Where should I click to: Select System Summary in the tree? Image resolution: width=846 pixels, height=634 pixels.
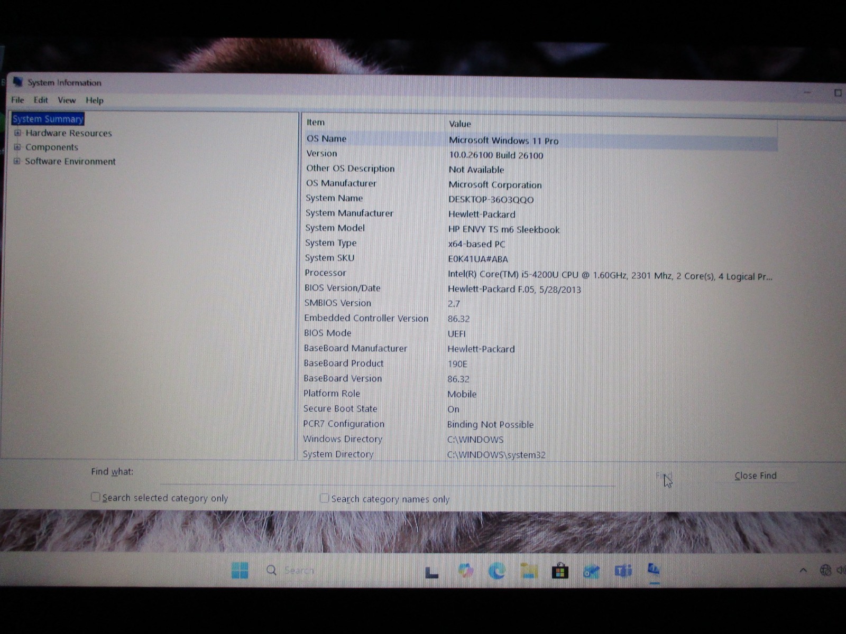pyautogui.click(x=48, y=119)
